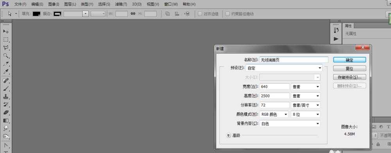
Task: Open the tool preset picker arrow
Action: click(x=16, y=14)
